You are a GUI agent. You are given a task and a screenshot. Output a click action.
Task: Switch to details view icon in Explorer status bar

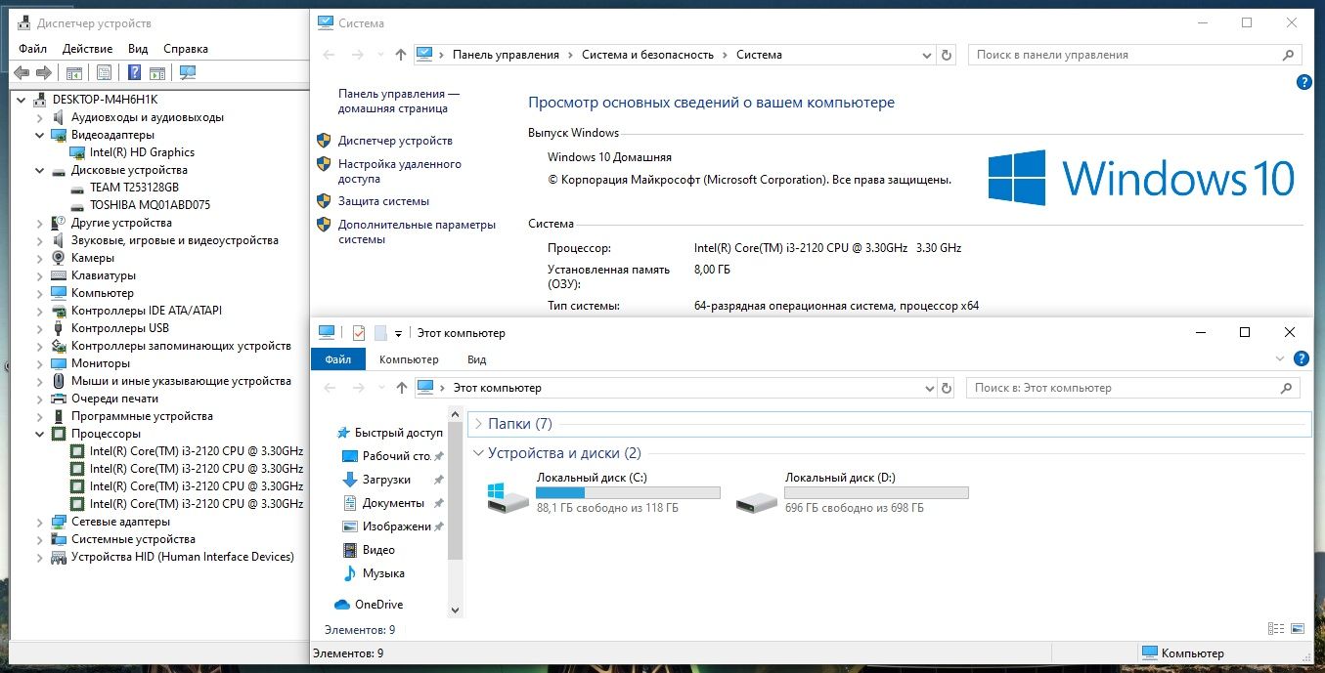(1275, 630)
